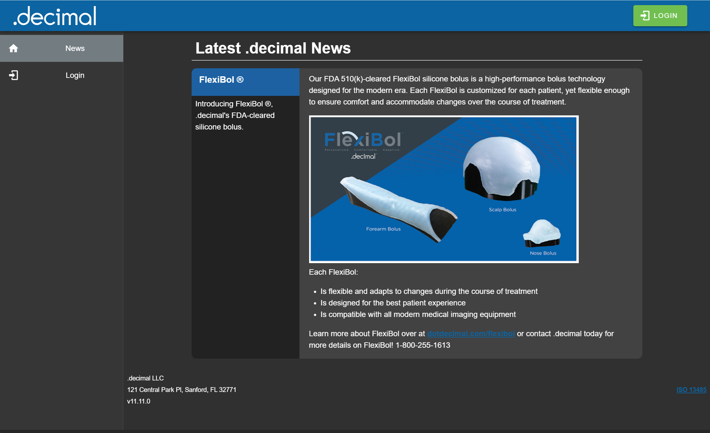Click the sidebar login arrow icon
Viewport: 710px width, 433px height.
tap(13, 75)
